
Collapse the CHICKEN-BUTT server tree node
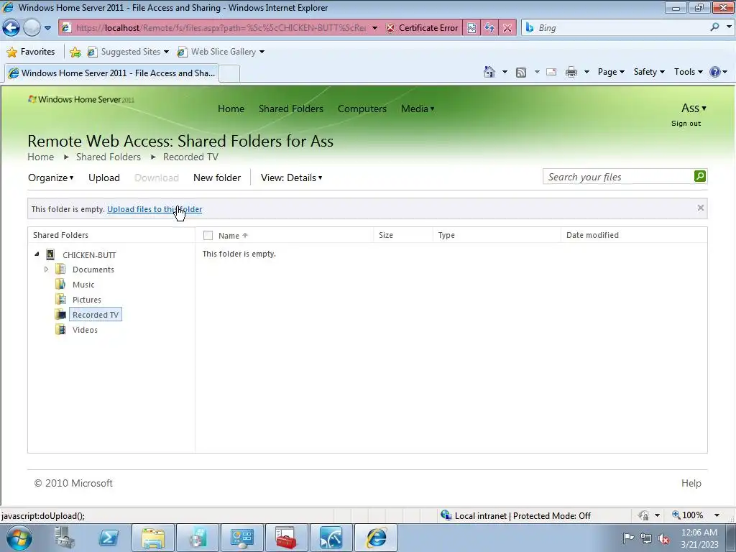coord(37,254)
